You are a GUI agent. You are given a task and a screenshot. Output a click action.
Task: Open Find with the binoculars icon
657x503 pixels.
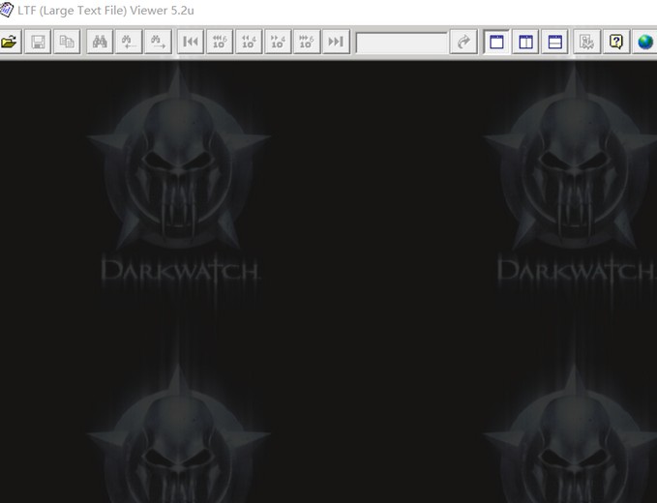100,42
